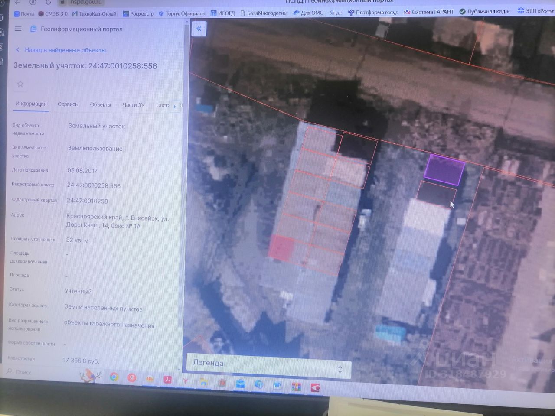The image size is (555, 416).
Task: Collapse the side panel with double-chevron button
Action: (199, 29)
